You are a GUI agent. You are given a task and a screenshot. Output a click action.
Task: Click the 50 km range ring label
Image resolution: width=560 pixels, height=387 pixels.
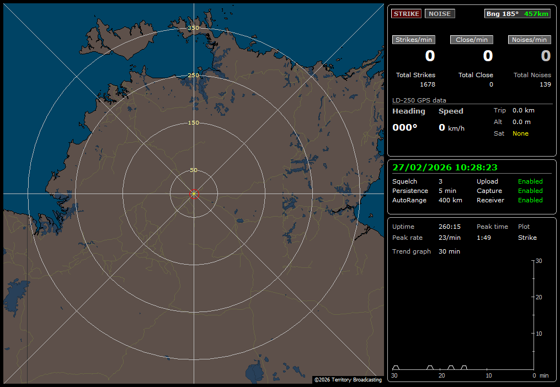(x=194, y=170)
